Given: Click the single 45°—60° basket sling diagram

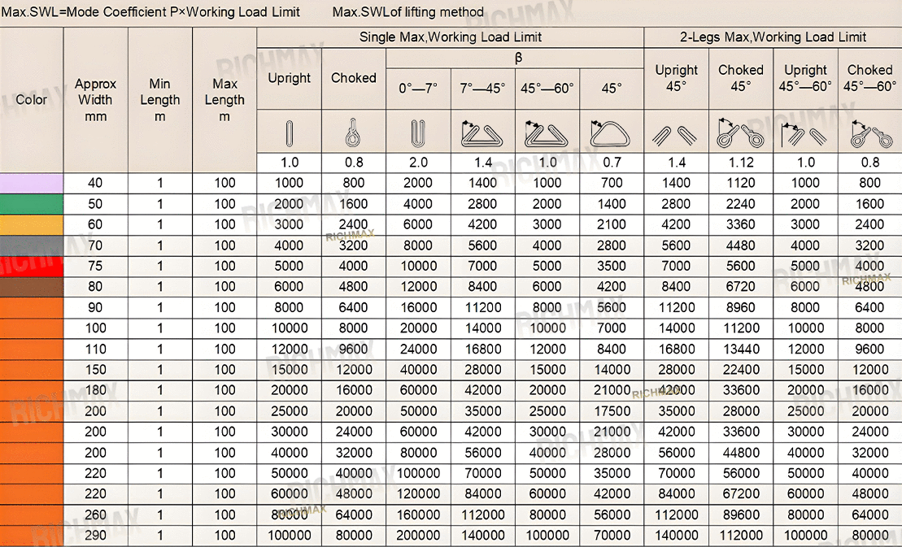Looking at the screenshot, I should coord(547,132).
